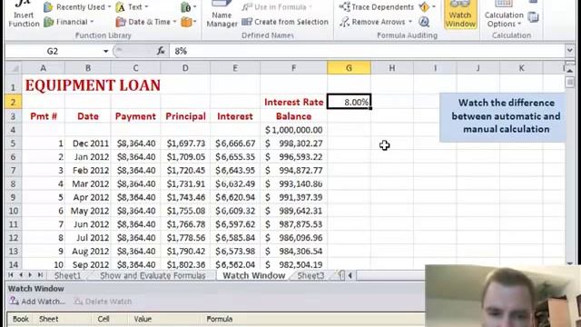581x327 pixels.
Task: Sort watches by Formula column
Action: pos(220,319)
